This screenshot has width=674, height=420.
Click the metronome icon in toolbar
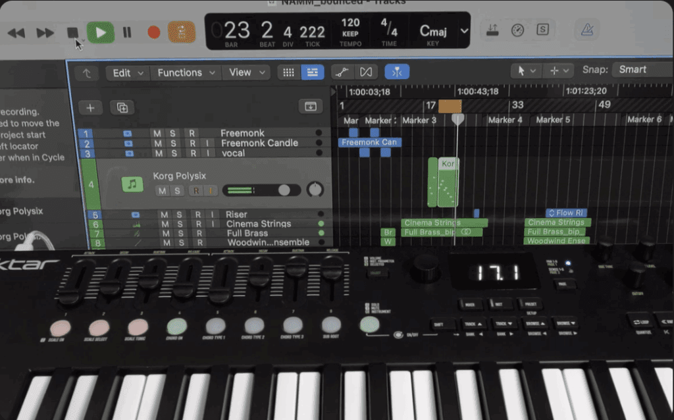tap(585, 30)
